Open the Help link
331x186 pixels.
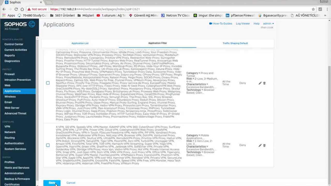click(x=257, y=24)
